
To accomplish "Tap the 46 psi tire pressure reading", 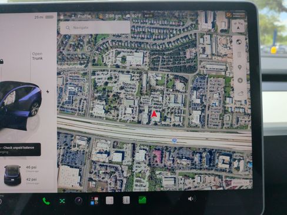I will 31,167.
